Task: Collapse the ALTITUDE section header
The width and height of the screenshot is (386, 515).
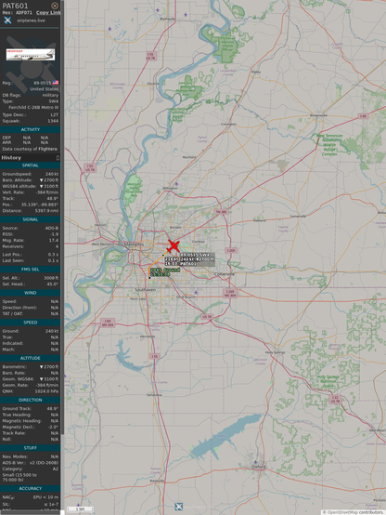Action: [31, 358]
